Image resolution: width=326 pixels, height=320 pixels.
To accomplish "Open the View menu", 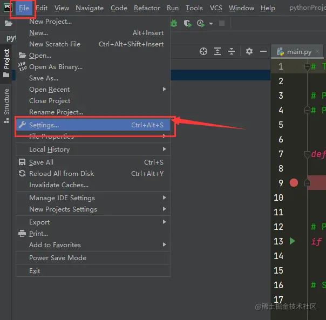I will click(62, 8).
